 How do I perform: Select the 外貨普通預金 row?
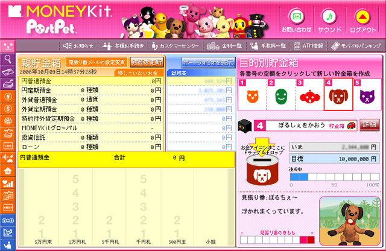(x=91, y=100)
